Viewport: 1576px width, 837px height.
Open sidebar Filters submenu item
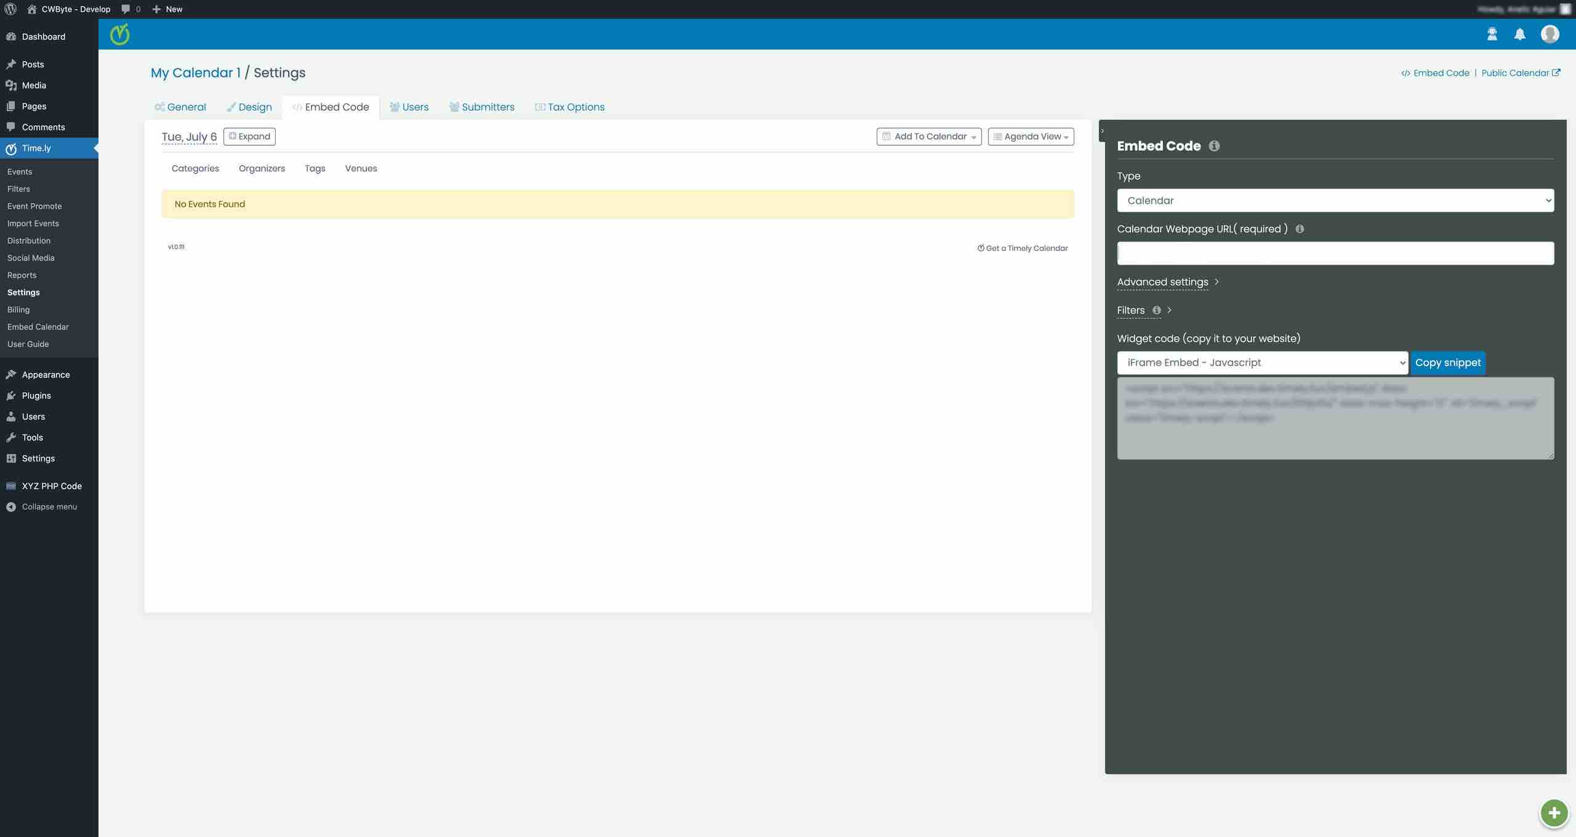point(18,189)
